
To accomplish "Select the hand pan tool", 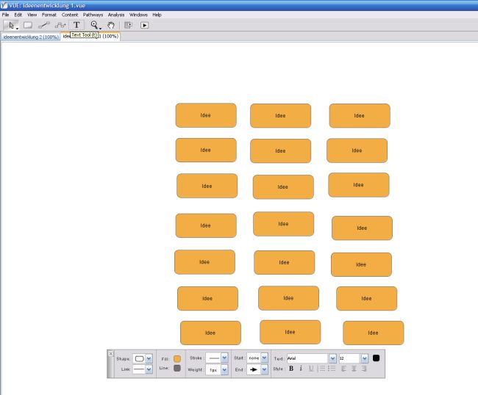I will click(x=111, y=25).
